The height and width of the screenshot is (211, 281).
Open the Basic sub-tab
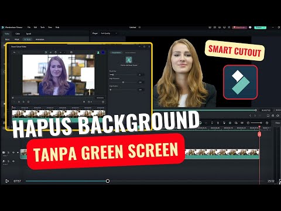[7, 39]
